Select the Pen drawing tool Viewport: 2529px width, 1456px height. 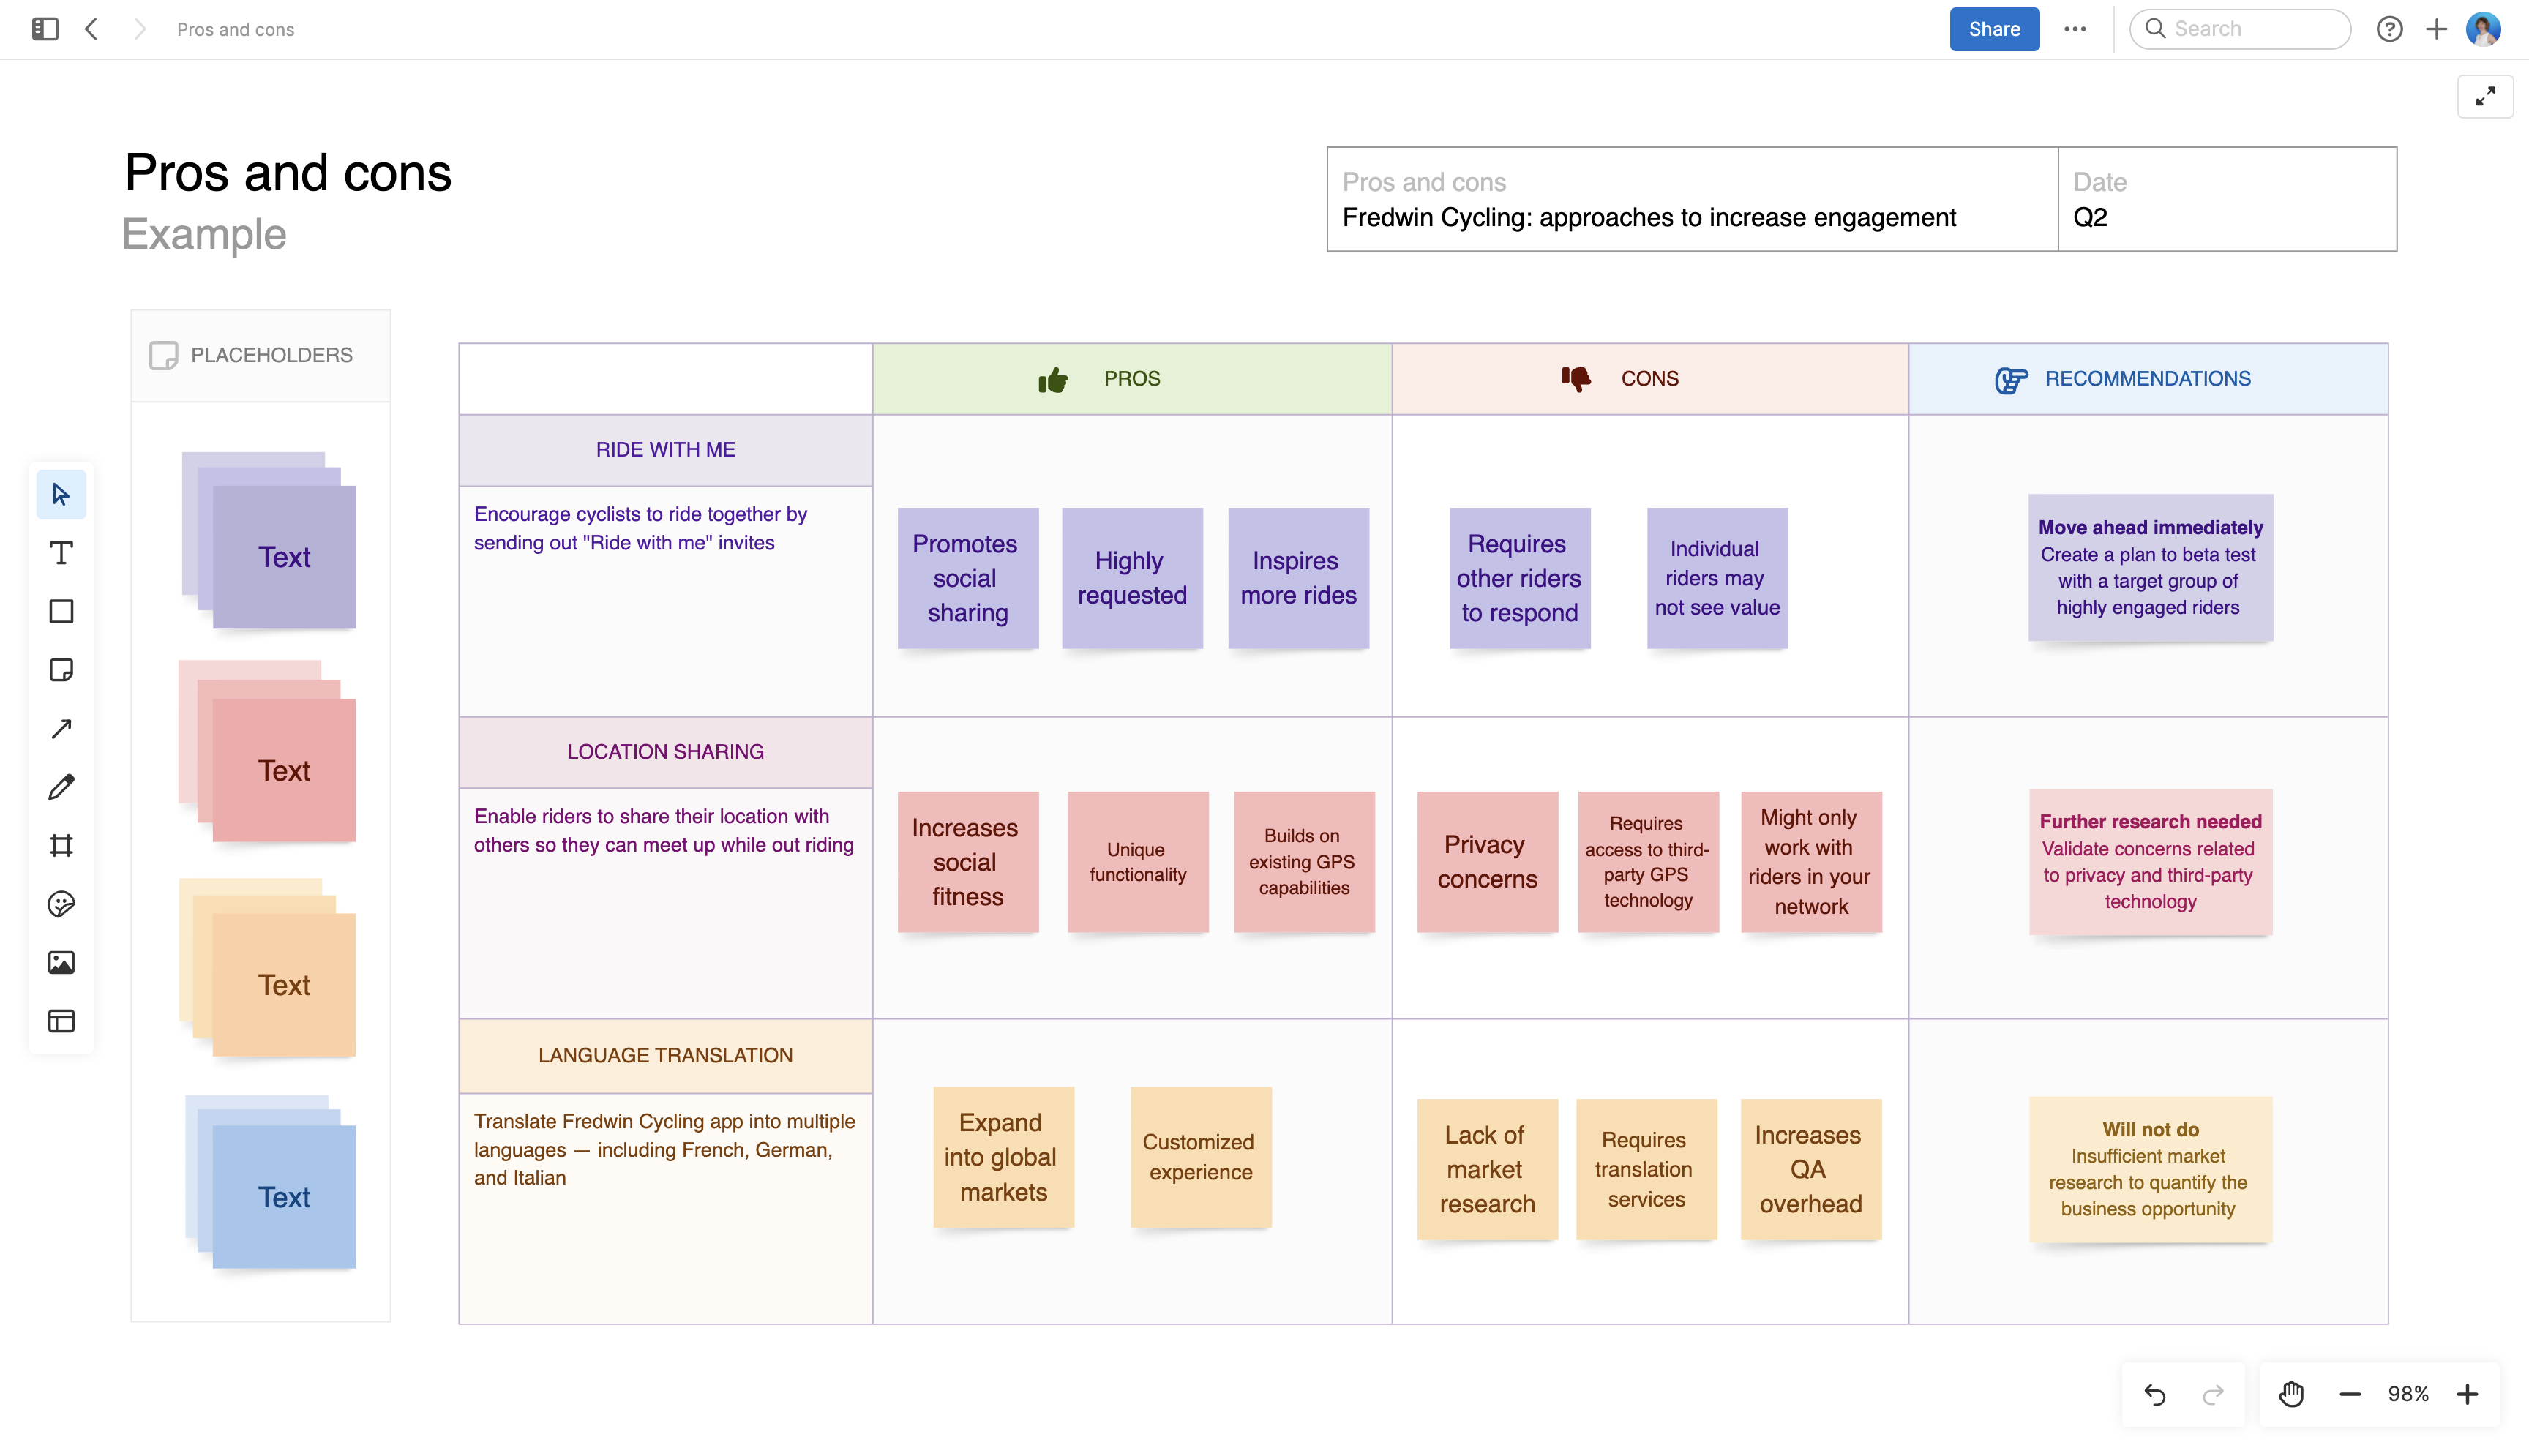point(61,787)
